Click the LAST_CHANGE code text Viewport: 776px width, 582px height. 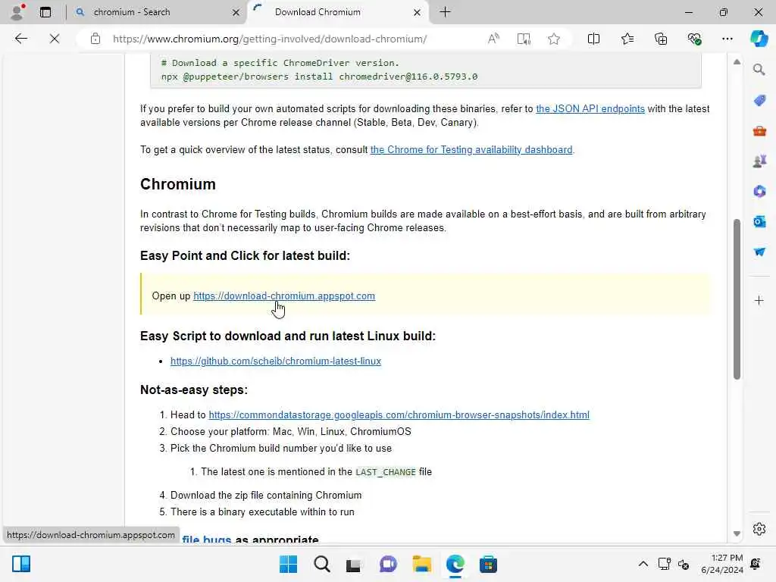pos(386,472)
